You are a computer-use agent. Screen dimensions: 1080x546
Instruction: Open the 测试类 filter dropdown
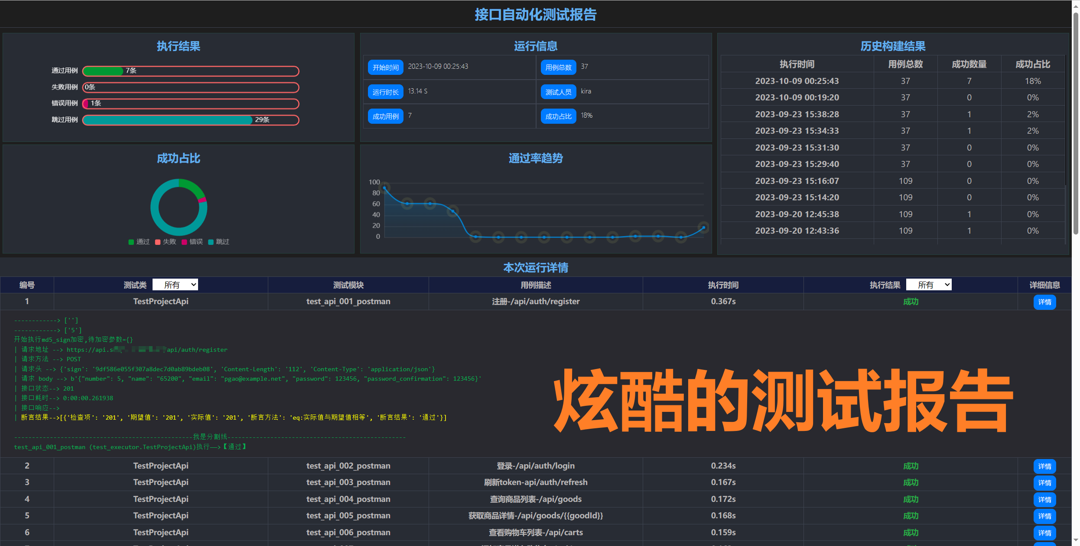coord(175,285)
